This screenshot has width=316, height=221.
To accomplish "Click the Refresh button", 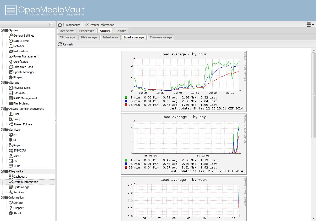I will coord(65,44).
